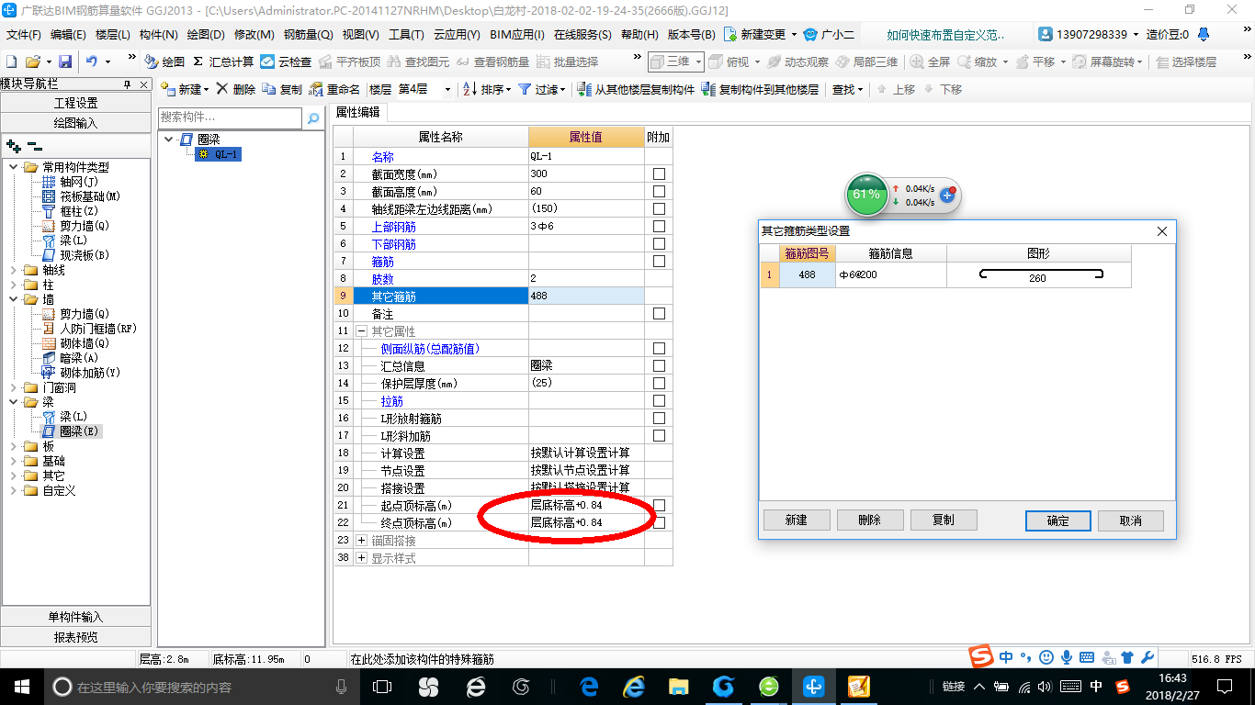Click 删除 button in stirrup dialog

click(x=870, y=520)
